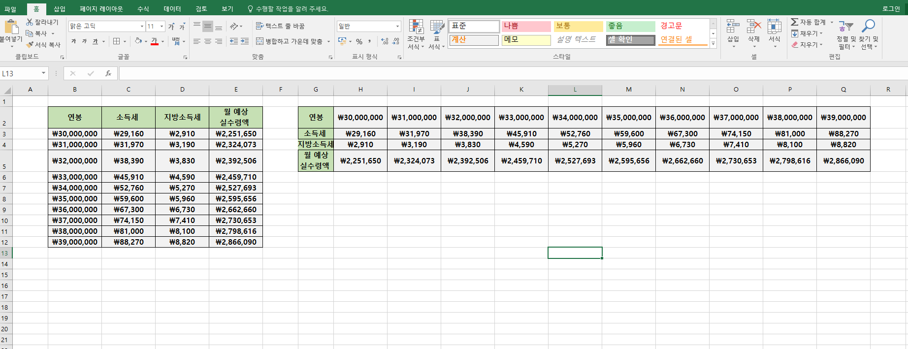908x349 pixels.
Task: Open the AutoSum (자동 합계) dropdown arrow
Action: [832, 22]
